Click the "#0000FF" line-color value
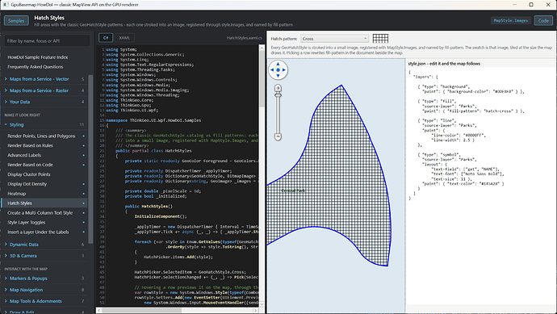The height and width of the screenshot is (314, 557). [x=474, y=136]
